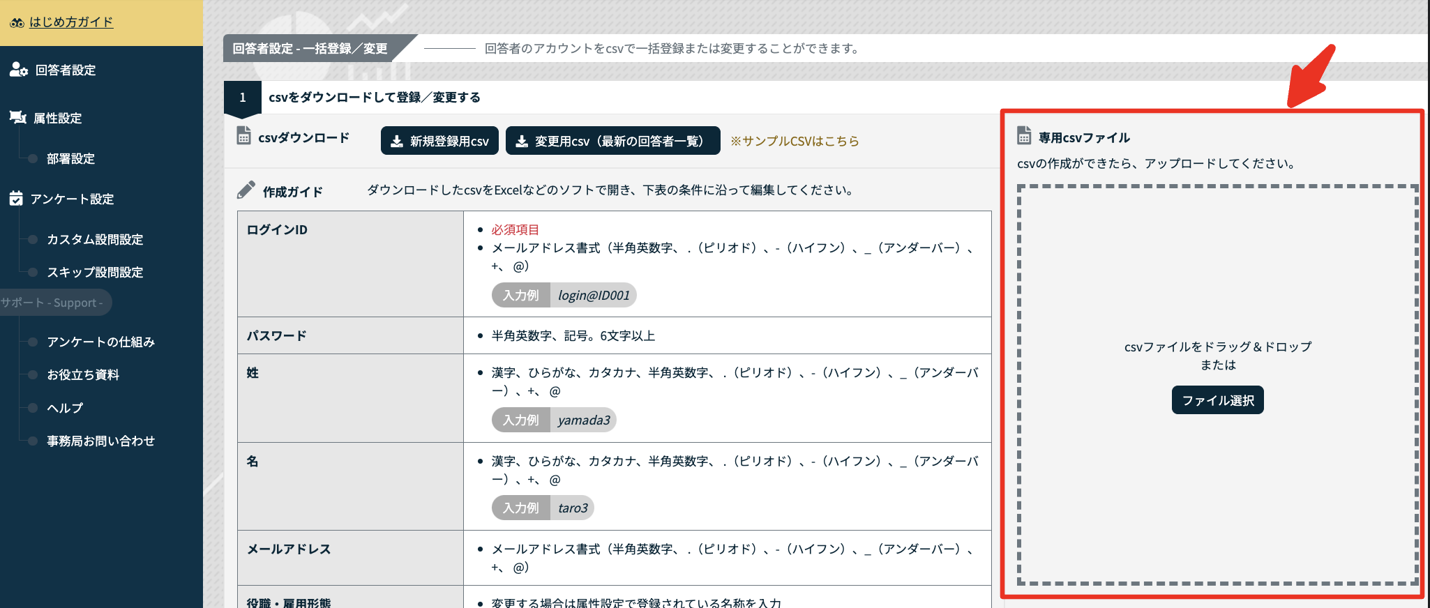Open ヘルプ in the sidebar

[65, 409]
